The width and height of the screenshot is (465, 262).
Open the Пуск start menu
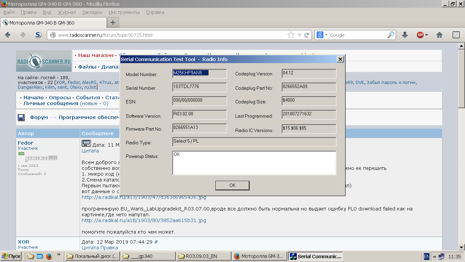11,256
